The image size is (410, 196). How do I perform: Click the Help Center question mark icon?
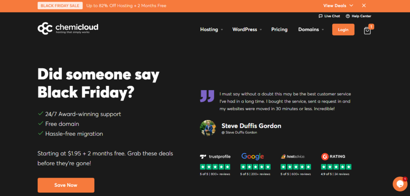pos(348,16)
